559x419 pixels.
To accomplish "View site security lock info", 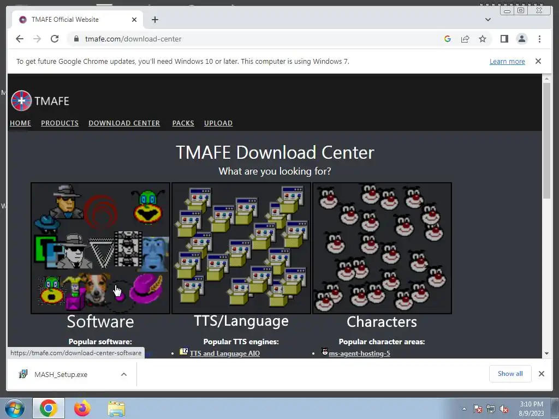I will tap(76, 39).
